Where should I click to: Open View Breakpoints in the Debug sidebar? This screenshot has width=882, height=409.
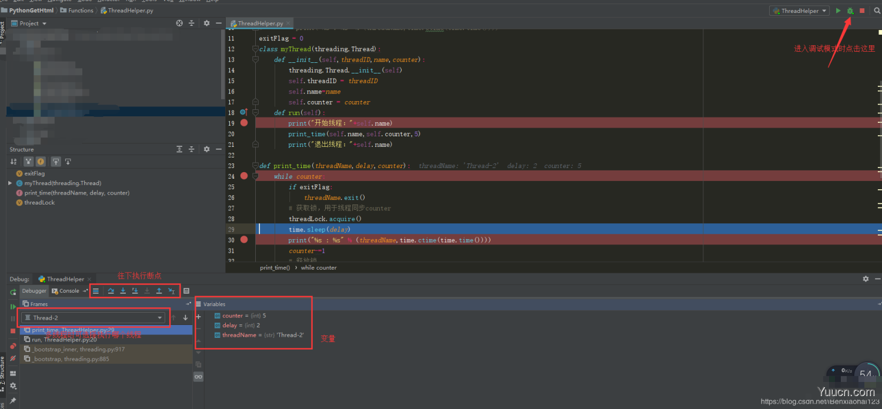(13, 346)
